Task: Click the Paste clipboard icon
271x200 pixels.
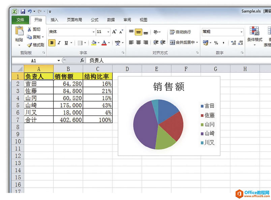Action: pyautogui.click(x=19, y=31)
